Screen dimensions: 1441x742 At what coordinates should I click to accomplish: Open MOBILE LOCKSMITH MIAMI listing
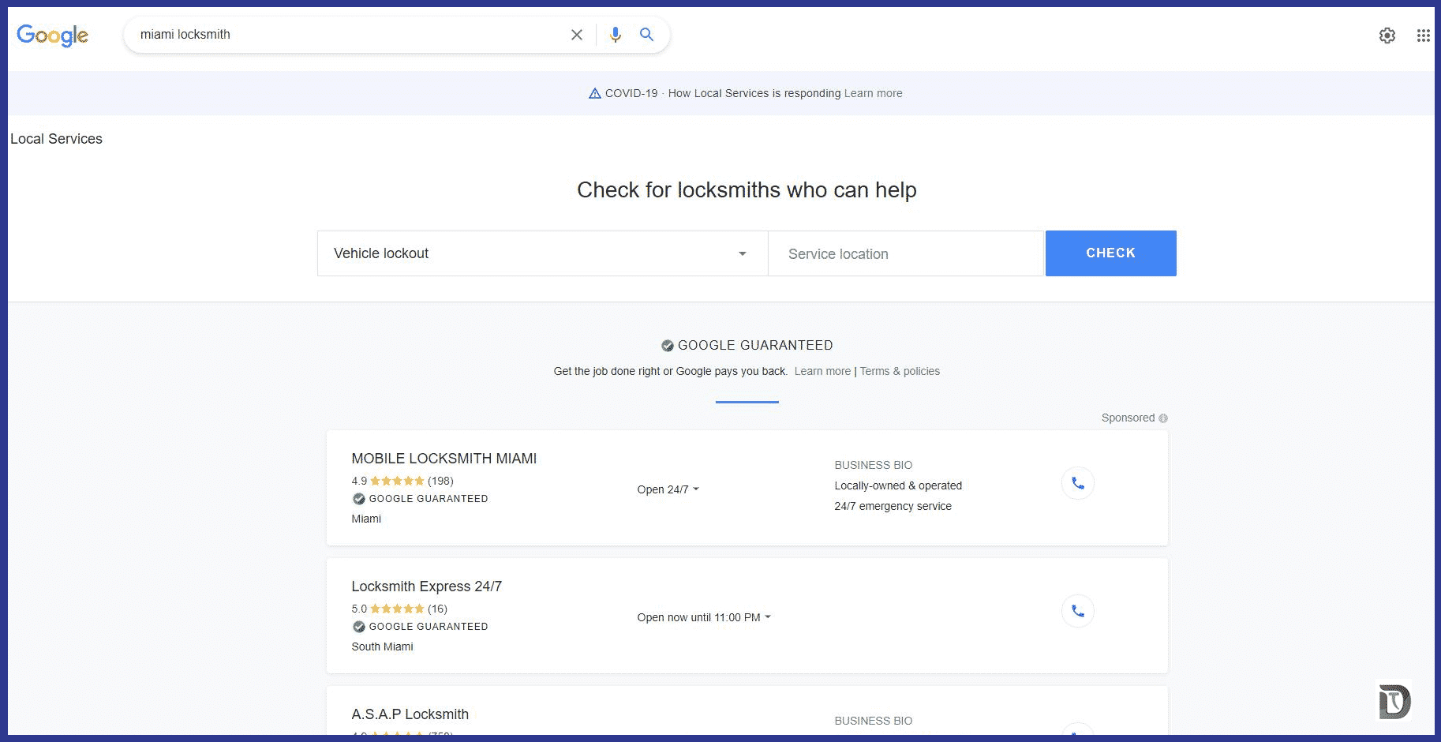pos(444,459)
